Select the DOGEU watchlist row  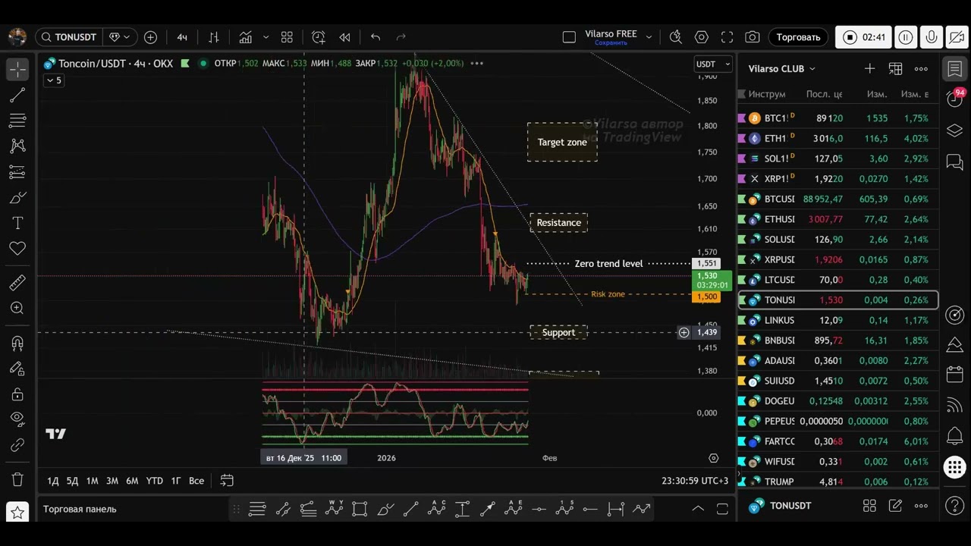pos(838,400)
